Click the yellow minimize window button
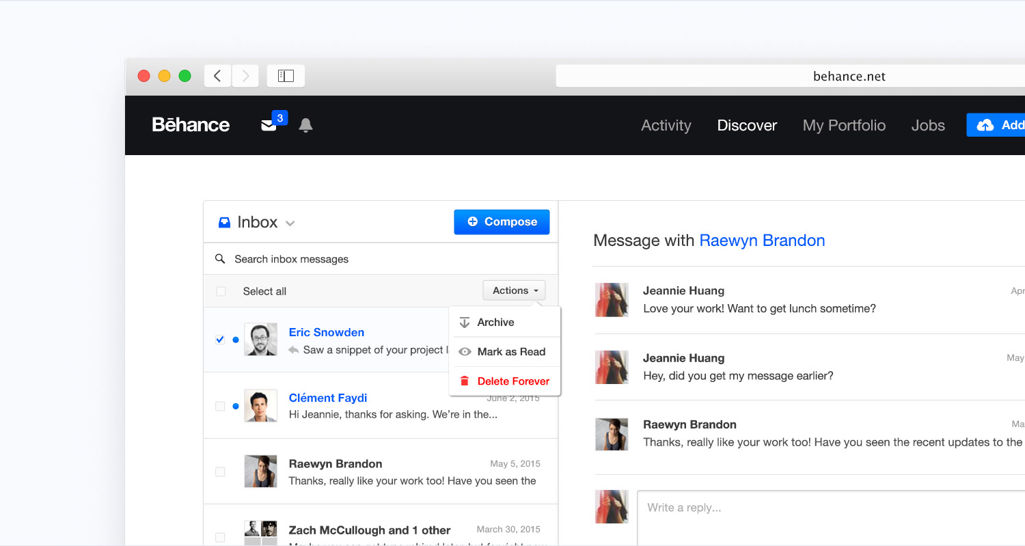The image size is (1025, 546). pyautogui.click(x=164, y=76)
